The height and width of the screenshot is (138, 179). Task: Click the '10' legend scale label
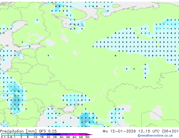(35, 137)
